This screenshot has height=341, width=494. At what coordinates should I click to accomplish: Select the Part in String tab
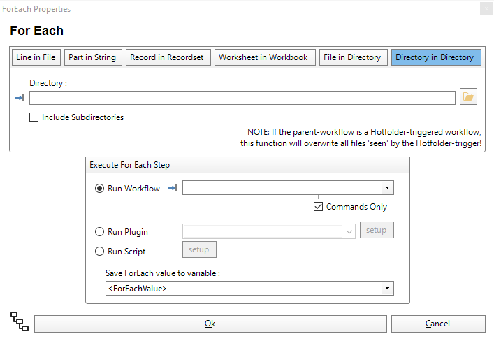click(x=94, y=57)
